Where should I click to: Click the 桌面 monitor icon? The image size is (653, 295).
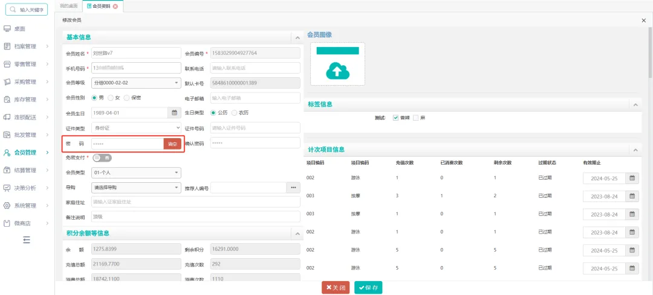click(7, 29)
